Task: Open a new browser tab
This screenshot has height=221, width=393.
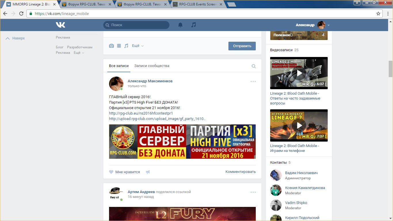Action: pos(231,5)
